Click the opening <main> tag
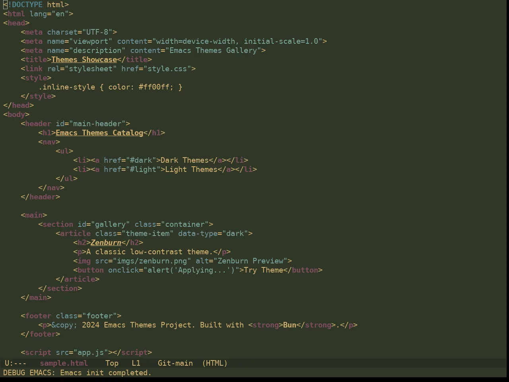 34,215
